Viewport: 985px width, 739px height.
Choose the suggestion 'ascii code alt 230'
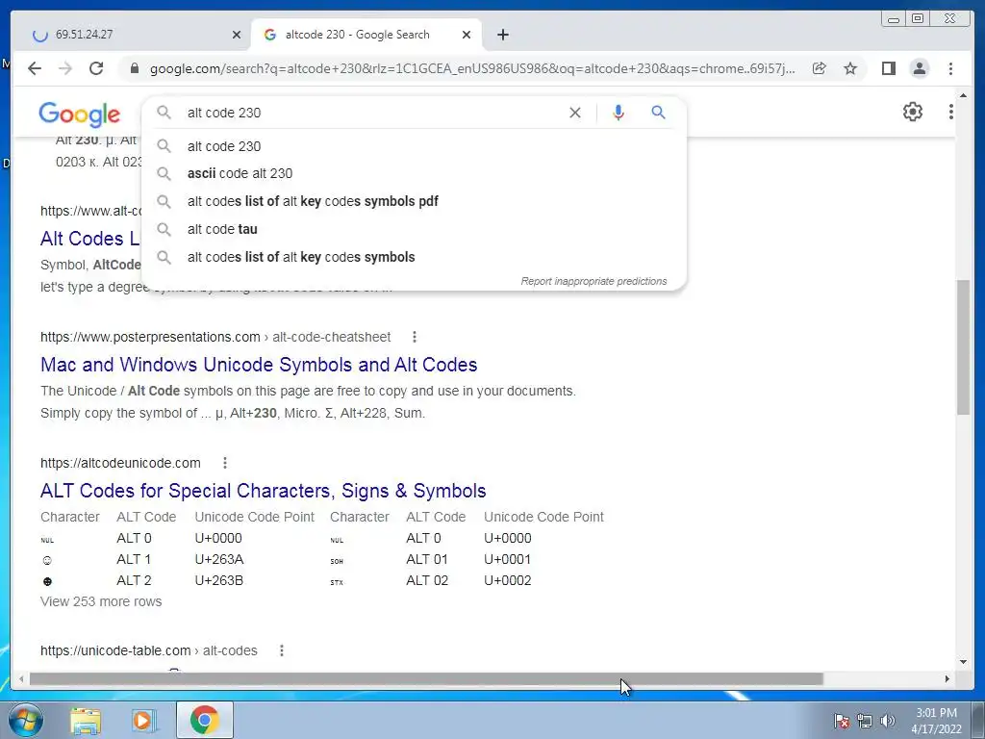coord(414,173)
